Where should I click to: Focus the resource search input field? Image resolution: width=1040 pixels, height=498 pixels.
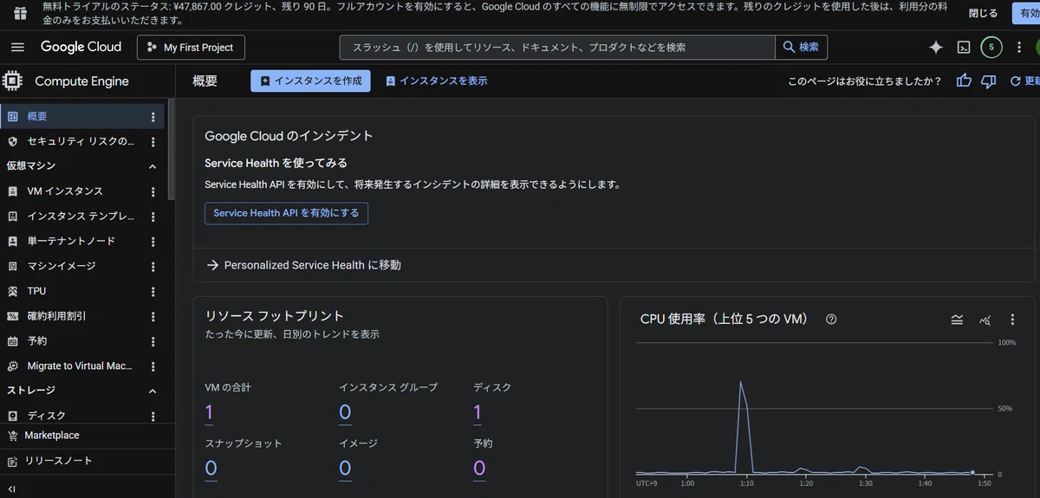click(557, 47)
